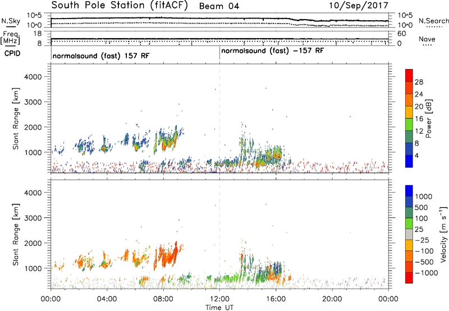Click 'normalsound (fast) -157 RF' text
This screenshot has width=449, height=311.
click(272, 51)
